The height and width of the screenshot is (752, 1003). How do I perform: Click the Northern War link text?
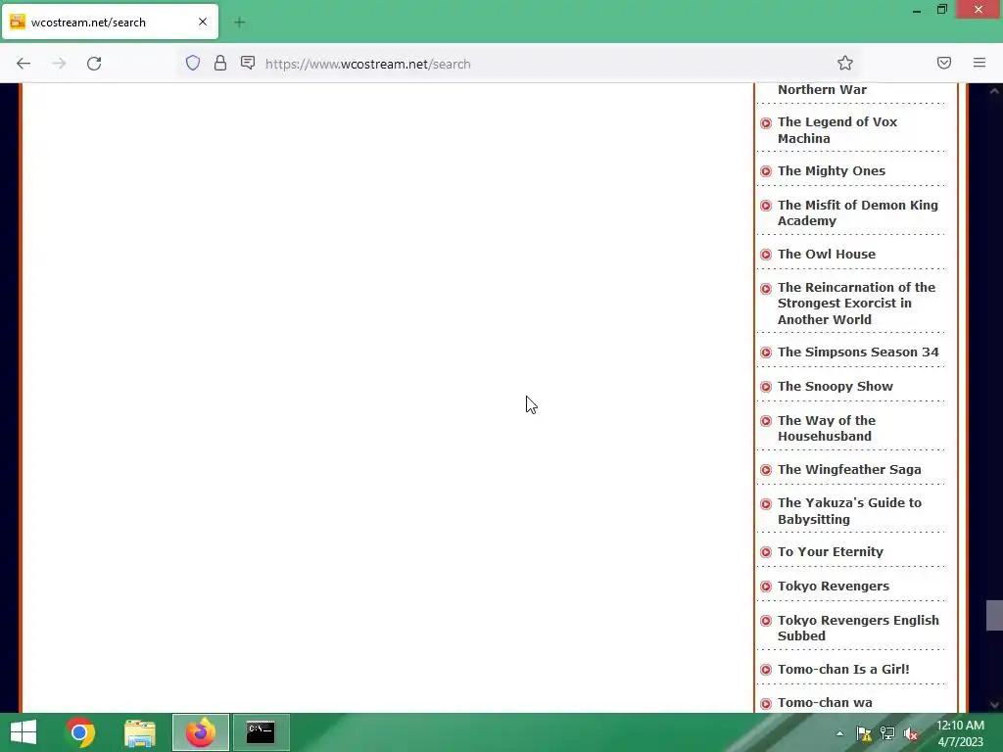click(x=822, y=89)
